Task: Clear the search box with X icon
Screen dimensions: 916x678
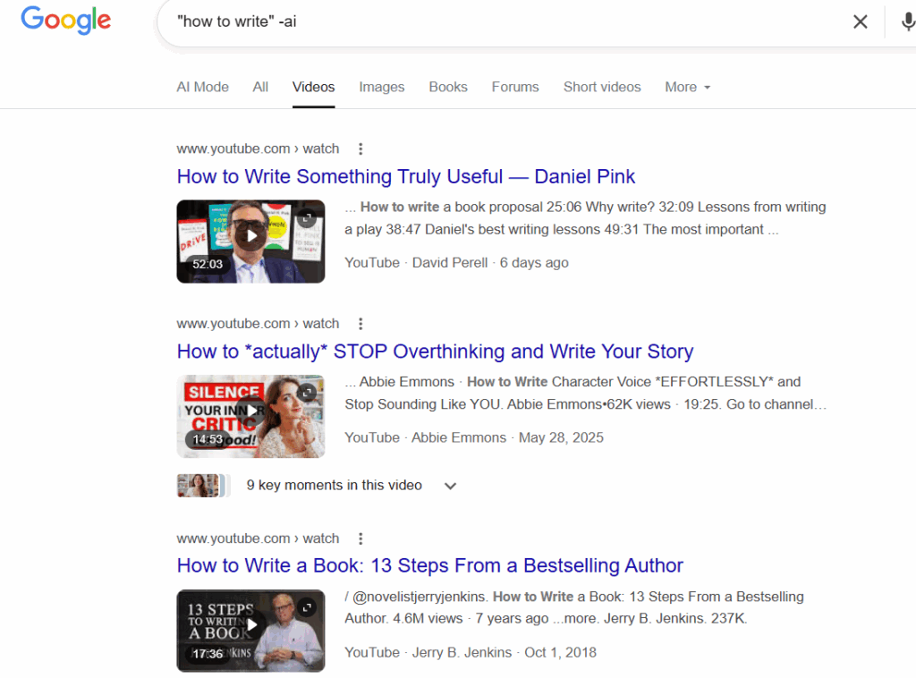Action: [x=860, y=21]
